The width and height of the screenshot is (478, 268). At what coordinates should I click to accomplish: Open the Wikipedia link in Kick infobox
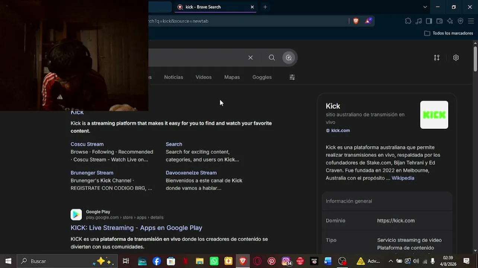coord(403,178)
